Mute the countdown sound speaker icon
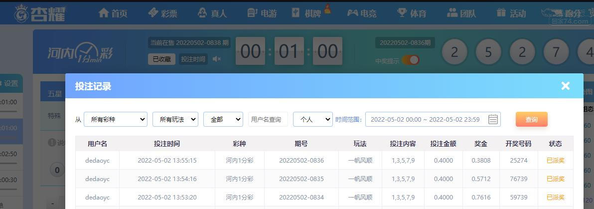The height and width of the screenshot is (209, 594). tap(217, 59)
